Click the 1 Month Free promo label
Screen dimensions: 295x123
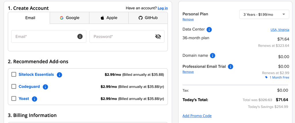pos(279,77)
